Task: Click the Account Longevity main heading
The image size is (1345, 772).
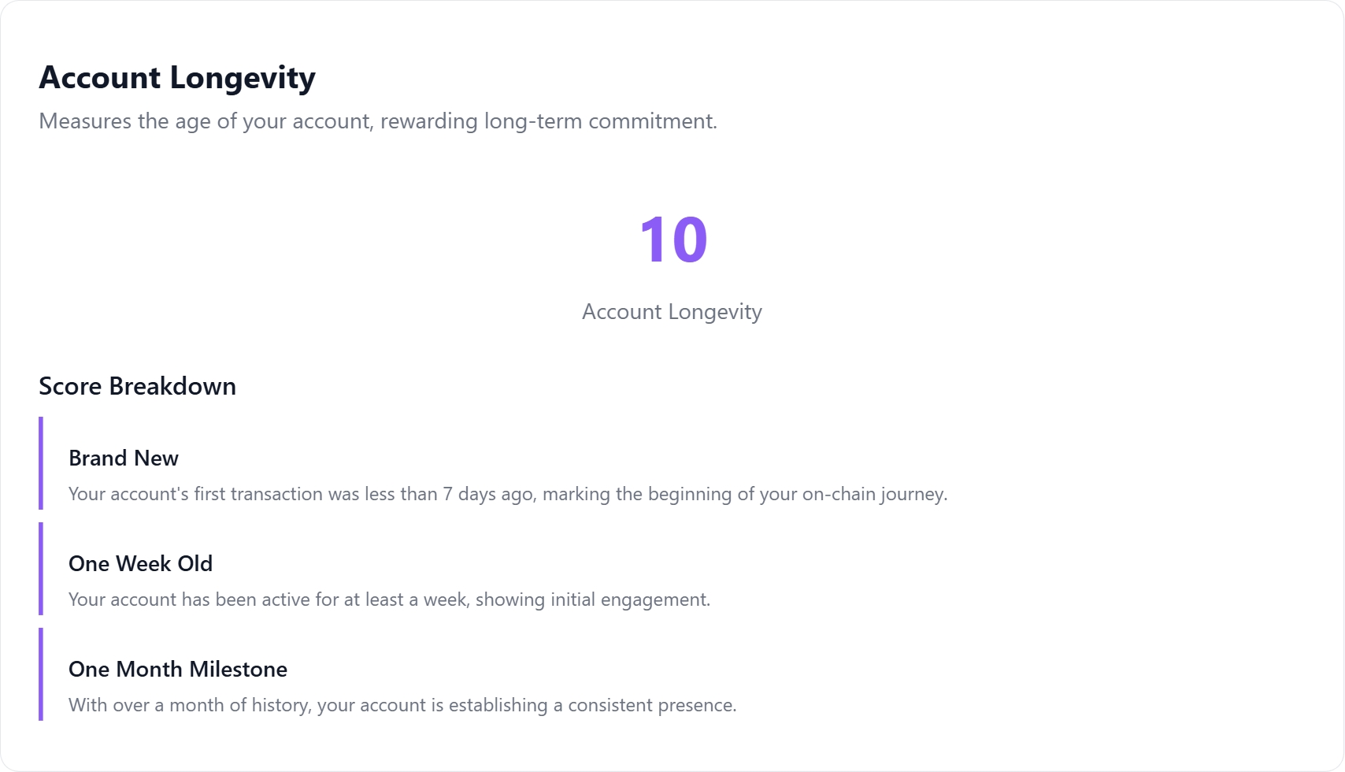Action: [x=177, y=78]
